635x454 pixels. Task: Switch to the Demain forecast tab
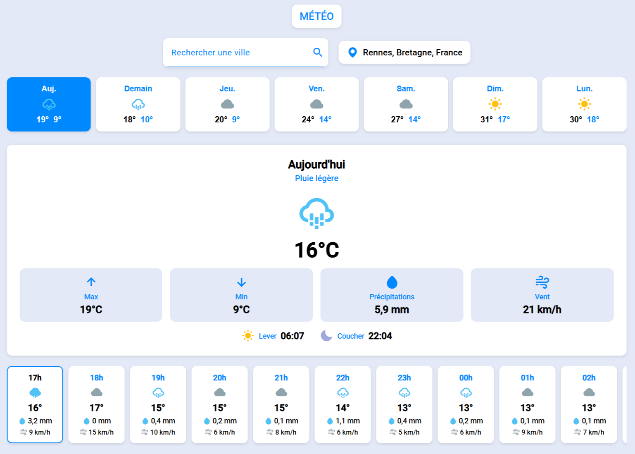point(138,104)
